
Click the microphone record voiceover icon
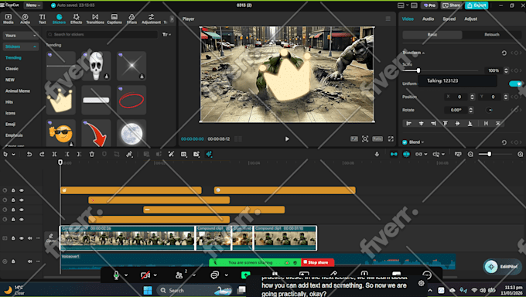click(x=377, y=154)
